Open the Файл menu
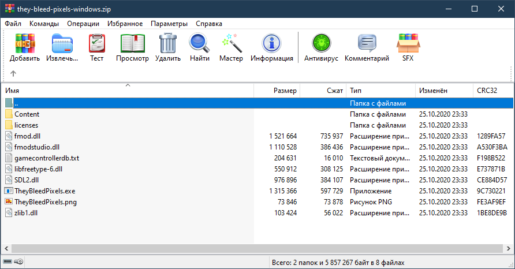The width and height of the screenshot is (515, 269). [x=13, y=24]
